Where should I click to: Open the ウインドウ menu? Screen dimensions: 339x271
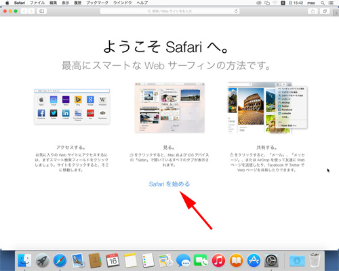click(123, 3)
